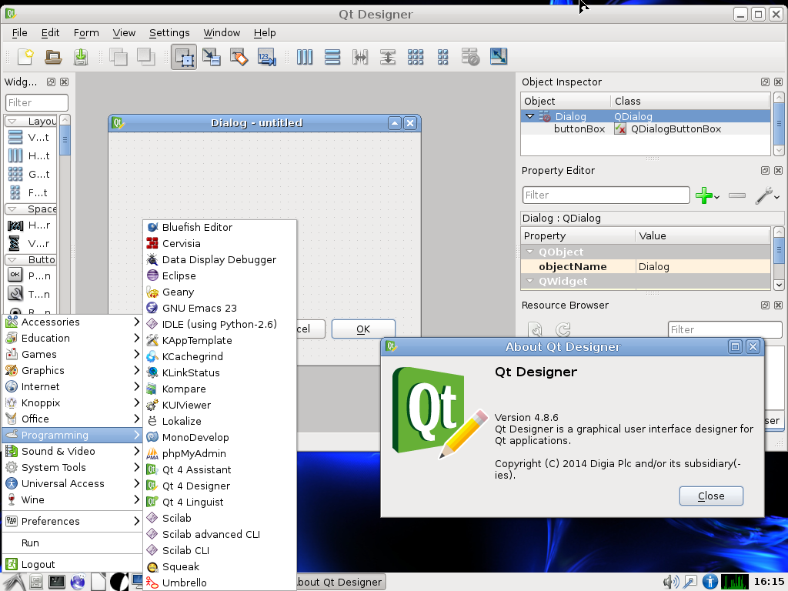Float the Object Inspector dock panel

765,82
